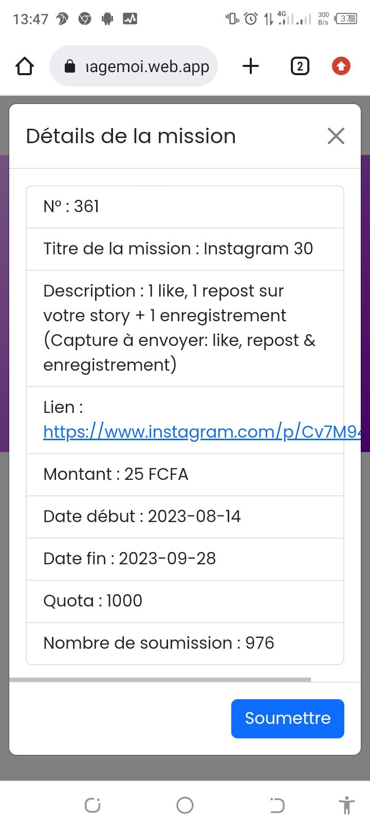The image size is (370, 830).
Task: Click the horizontal scrollbar under details
Action: (160, 680)
